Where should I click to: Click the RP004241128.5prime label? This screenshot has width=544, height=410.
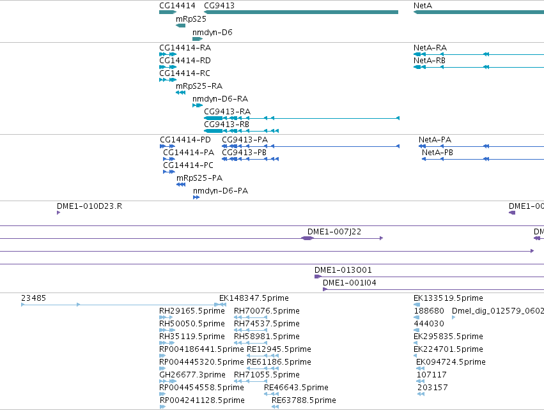[202, 401]
